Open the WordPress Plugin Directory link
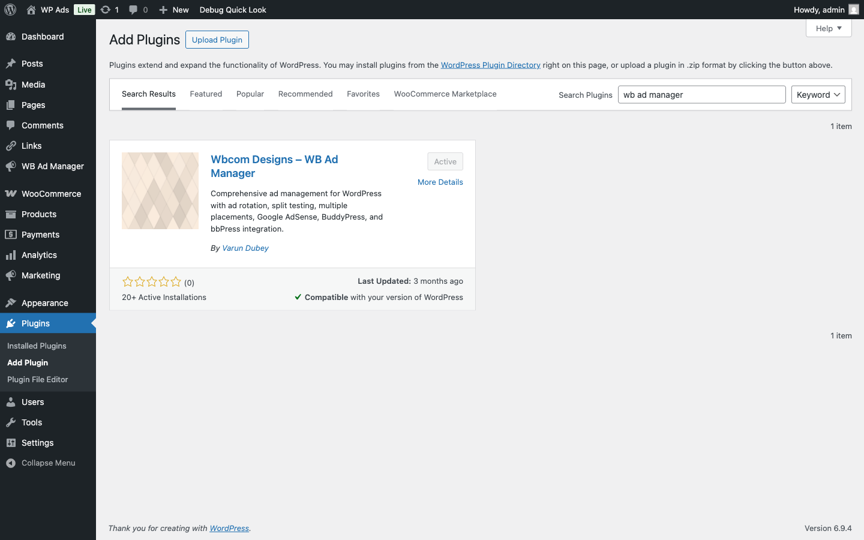 click(x=491, y=65)
